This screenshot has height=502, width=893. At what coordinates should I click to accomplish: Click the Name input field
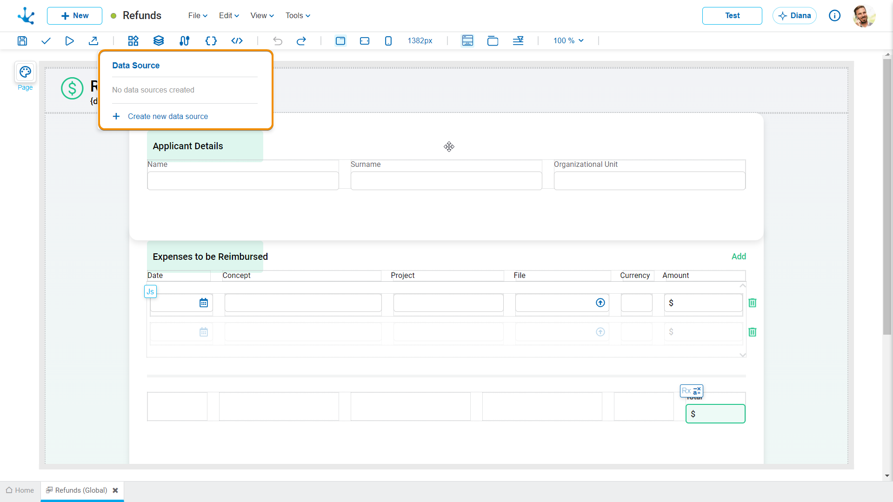(x=243, y=181)
